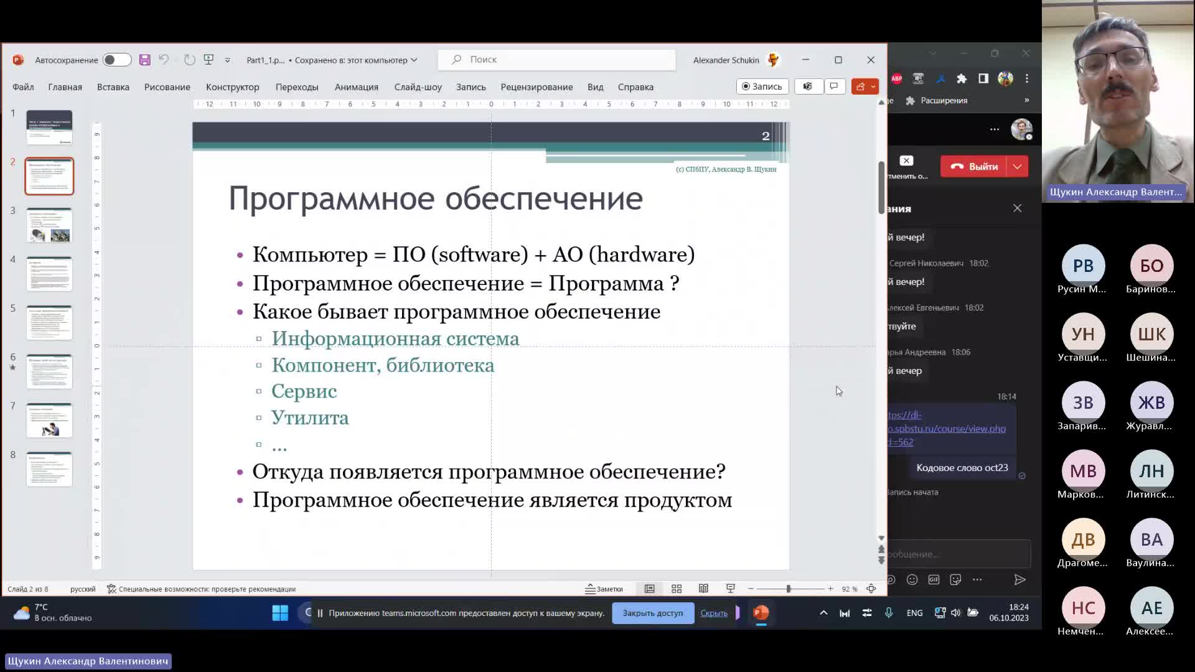Click the Redo arrow icon
The width and height of the screenshot is (1195, 672).
point(190,60)
